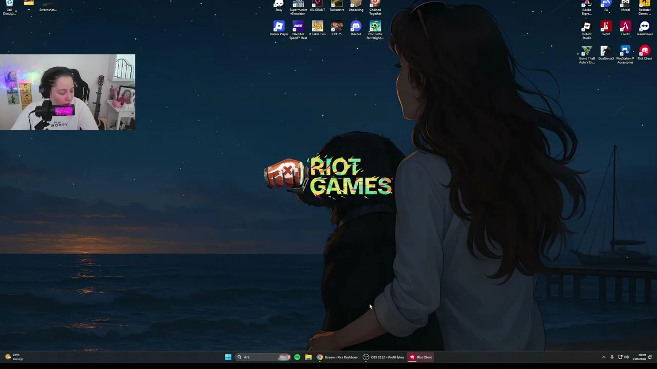657x369 pixels.
Task: Select the Discord desktop shortcut
Action: (x=356, y=29)
